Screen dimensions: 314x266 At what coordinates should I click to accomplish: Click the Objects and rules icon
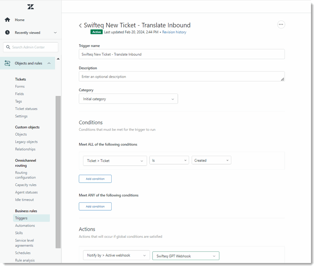click(x=7, y=63)
